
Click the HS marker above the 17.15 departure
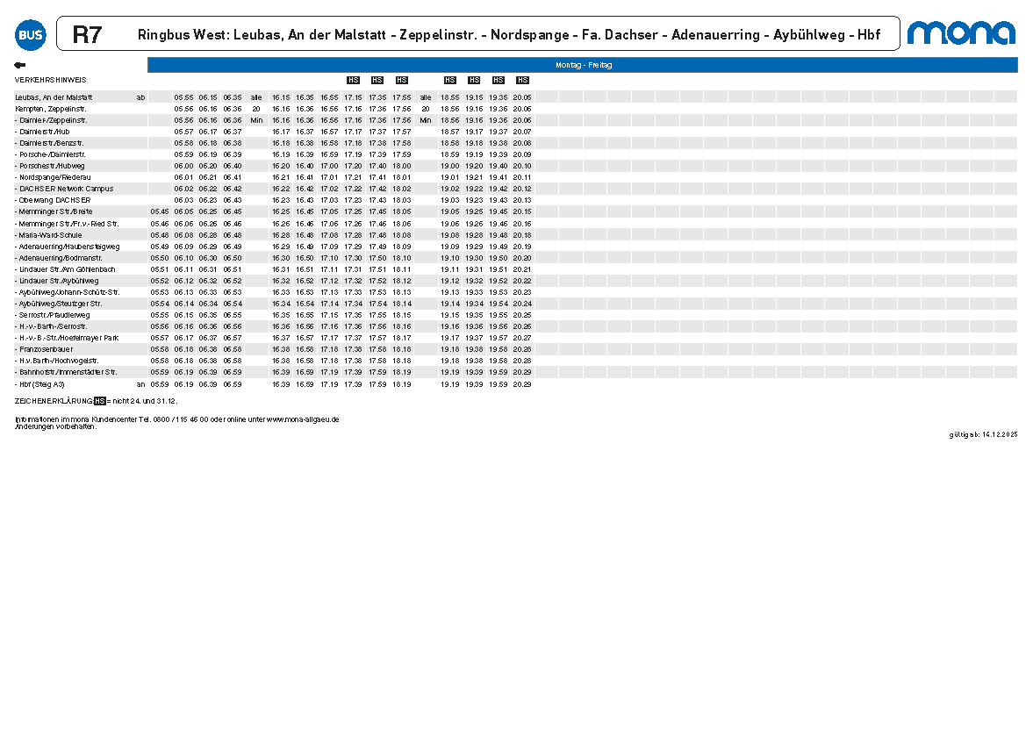[354, 80]
